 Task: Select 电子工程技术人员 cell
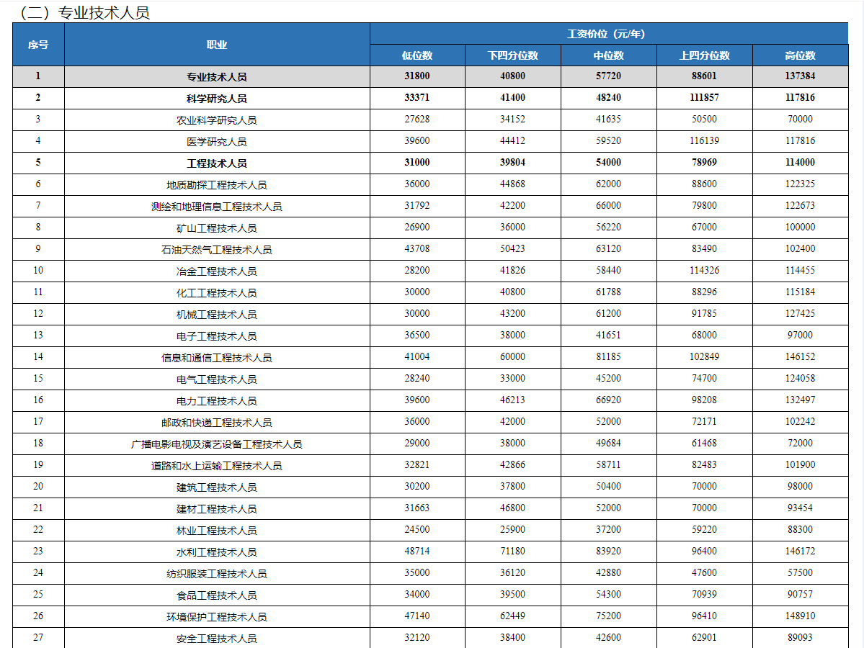[217, 336]
